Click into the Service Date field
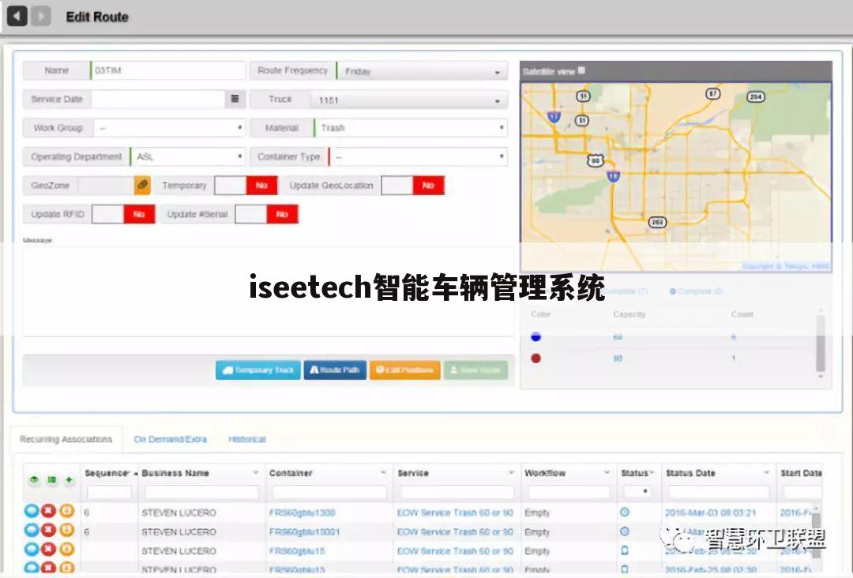Image resolution: width=853 pixels, height=578 pixels. coord(158,99)
